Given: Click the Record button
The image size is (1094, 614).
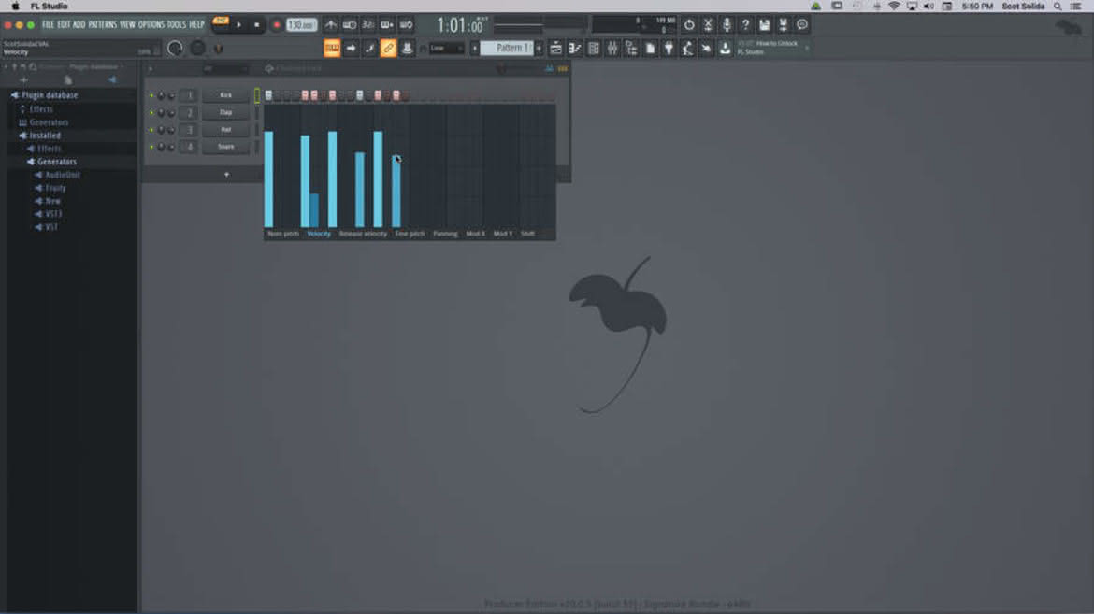Looking at the screenshot, I should [276, 25].
